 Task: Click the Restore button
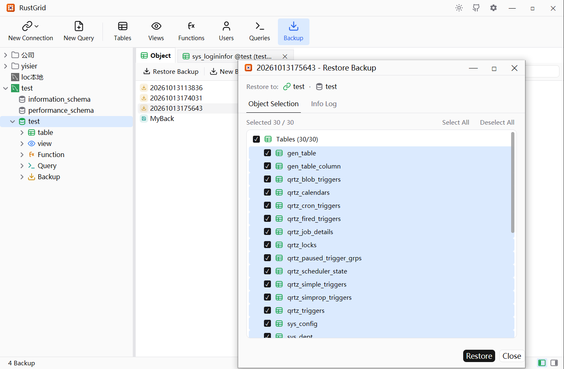pyautogui.click(x=479, y=356)
